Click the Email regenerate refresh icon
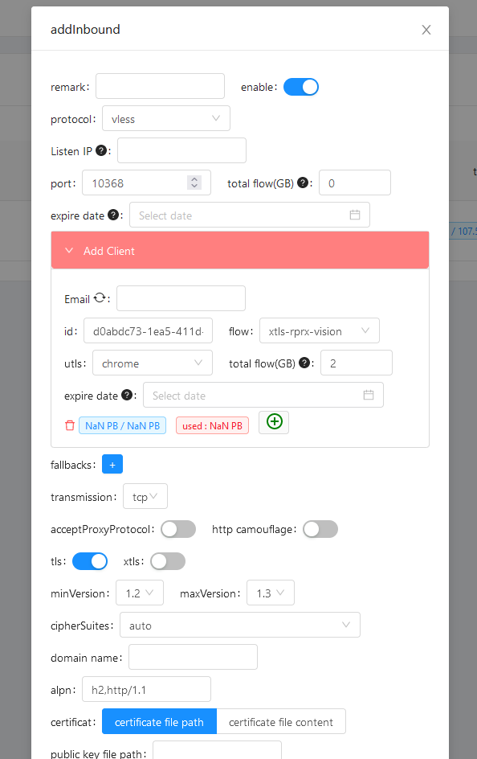This screenshot has height=759, width=477. [x=100, y=297]
